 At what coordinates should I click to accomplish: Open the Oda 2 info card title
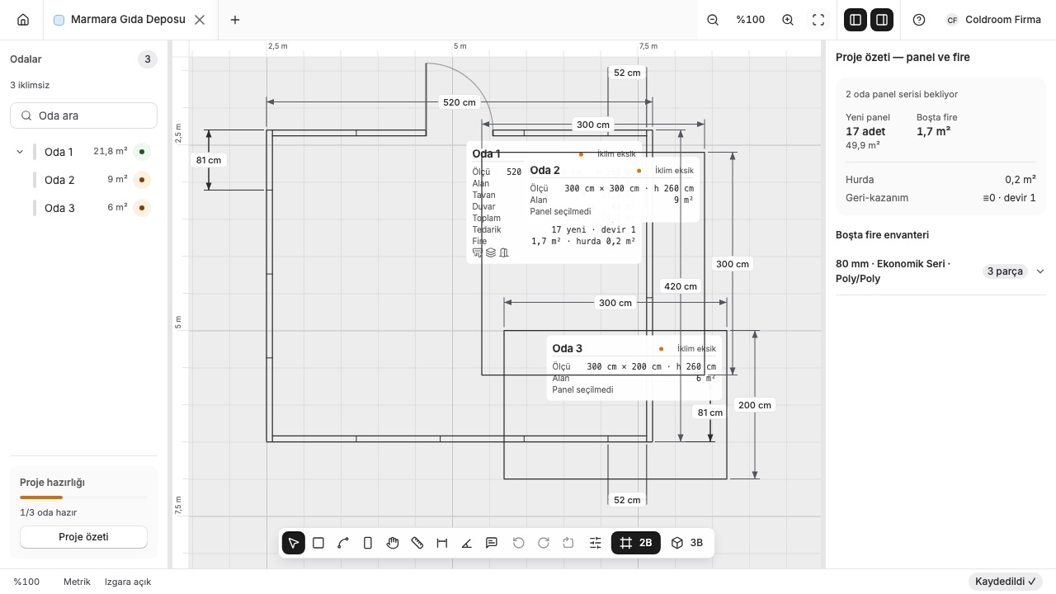(x=544, y=170)
